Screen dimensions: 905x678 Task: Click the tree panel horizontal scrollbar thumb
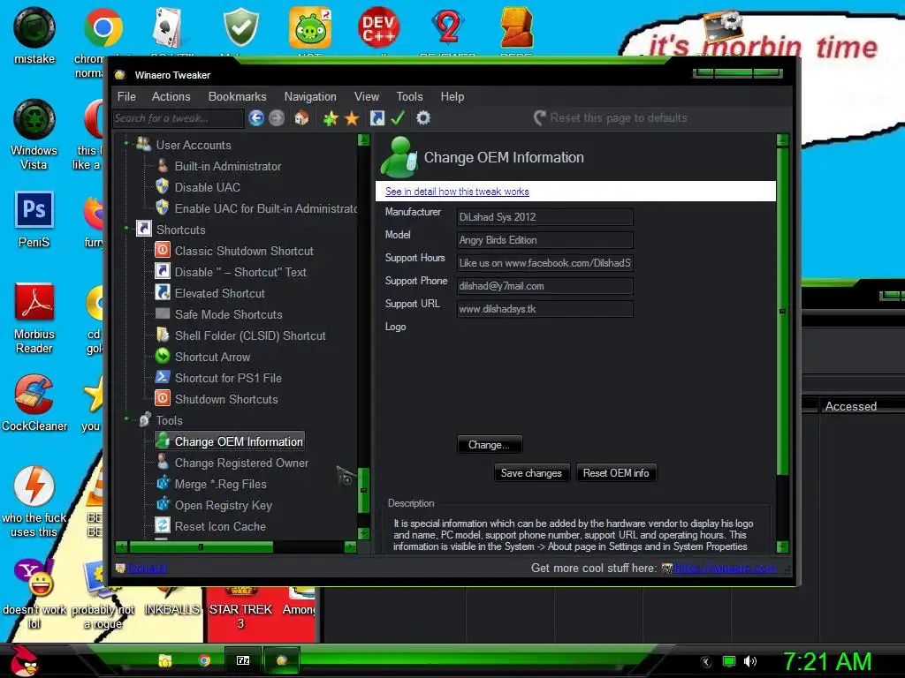pyautogui.click(x=201, y=546)
